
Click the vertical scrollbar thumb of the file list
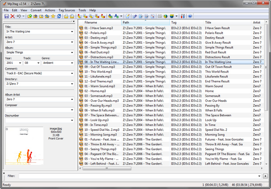(266, 67)
